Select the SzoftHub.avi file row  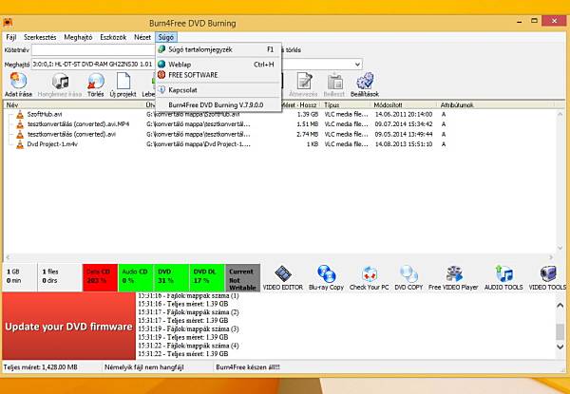pyautogui.click(x=279, y=114)
